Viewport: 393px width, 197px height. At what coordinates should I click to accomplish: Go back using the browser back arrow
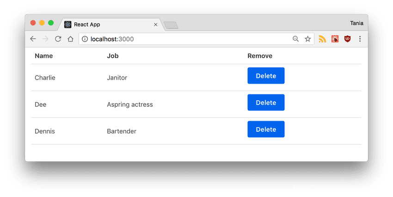33,39
